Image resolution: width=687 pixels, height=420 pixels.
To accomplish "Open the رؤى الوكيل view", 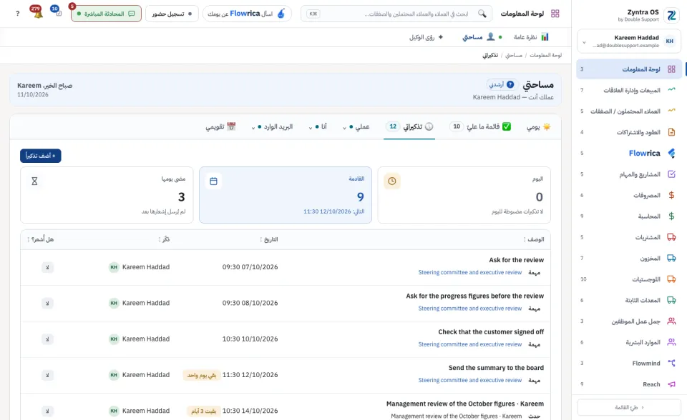I will click(427, 37).
